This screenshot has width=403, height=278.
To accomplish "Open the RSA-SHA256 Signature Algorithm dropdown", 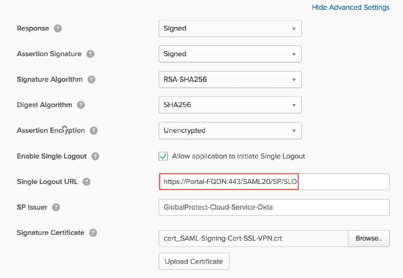I will pyautogui.click(x=230, y=80).
